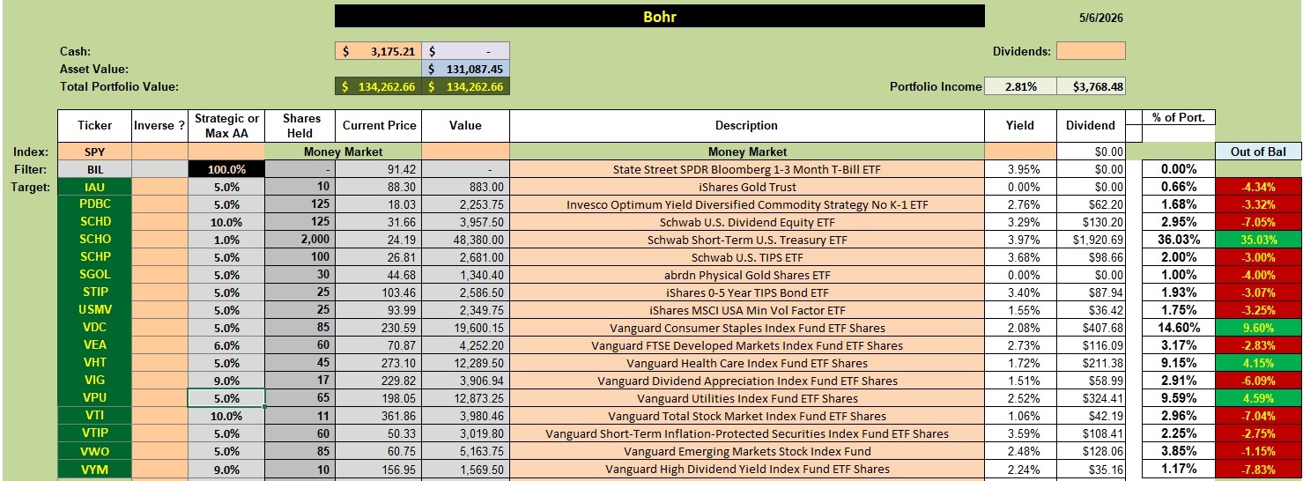Select the Portfolio Income 2.81% cell
Image resolution: width=1303 pixels, height=481 pixels.
tap(1020, 86)
